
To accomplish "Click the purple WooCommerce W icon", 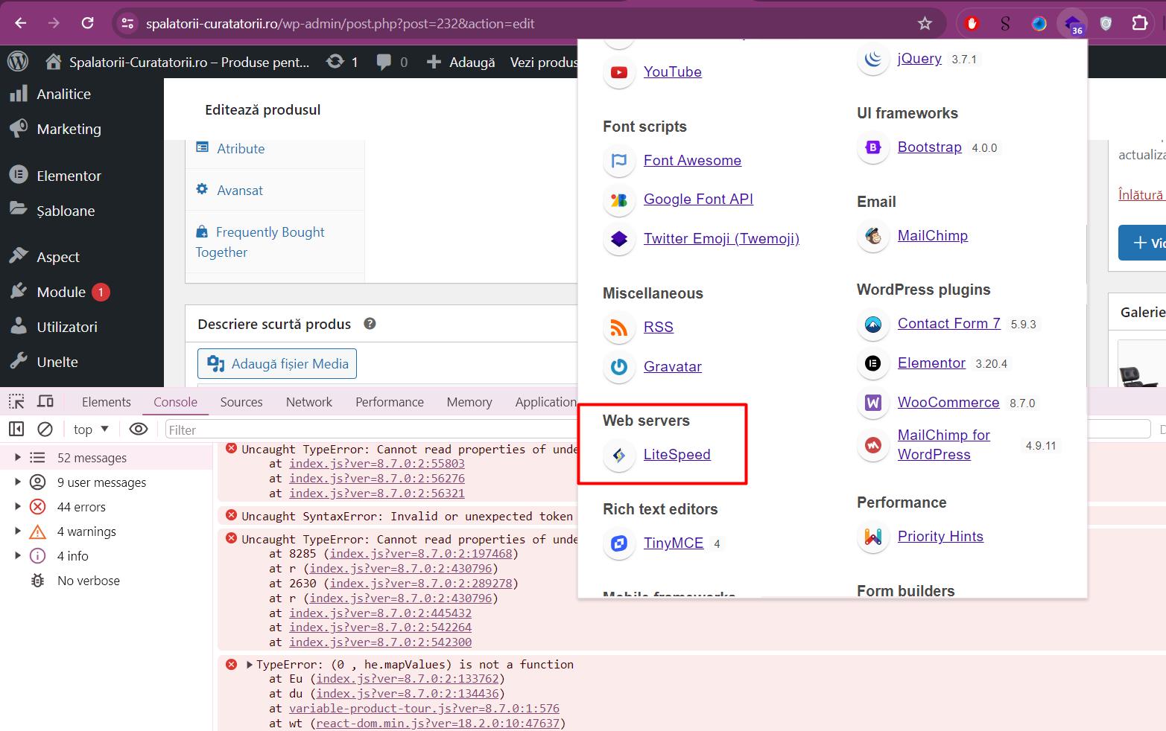I will [873, 403].
